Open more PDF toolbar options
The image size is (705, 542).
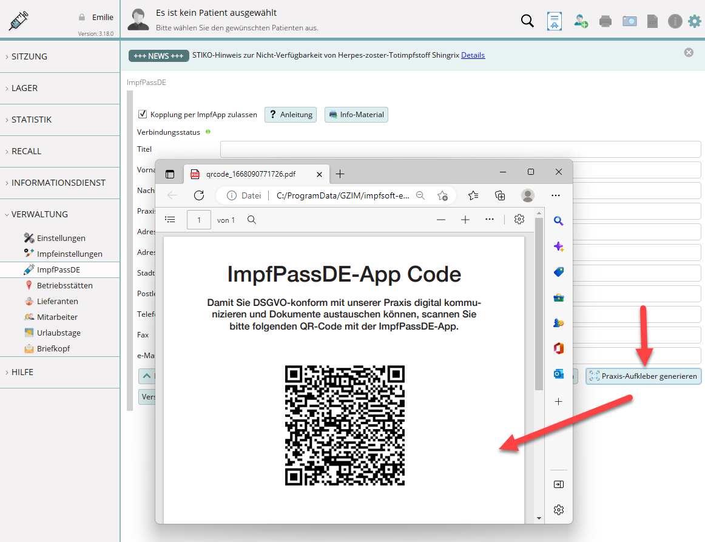tap(490, 220)
